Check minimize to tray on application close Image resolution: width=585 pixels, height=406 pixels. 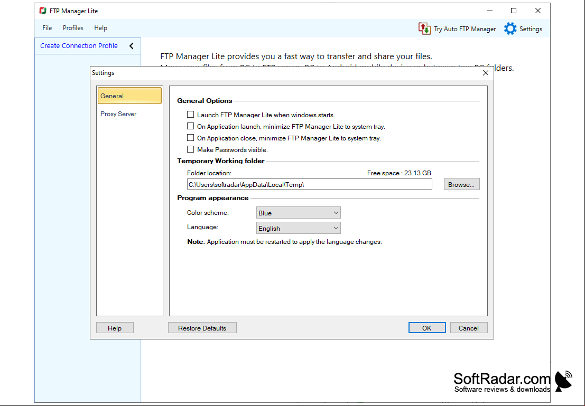[x=190, y=138]
